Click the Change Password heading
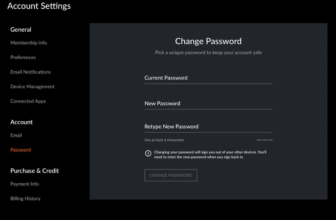Image resolution: width=336 pixels, height=220 pixels. tap(208, 41)
